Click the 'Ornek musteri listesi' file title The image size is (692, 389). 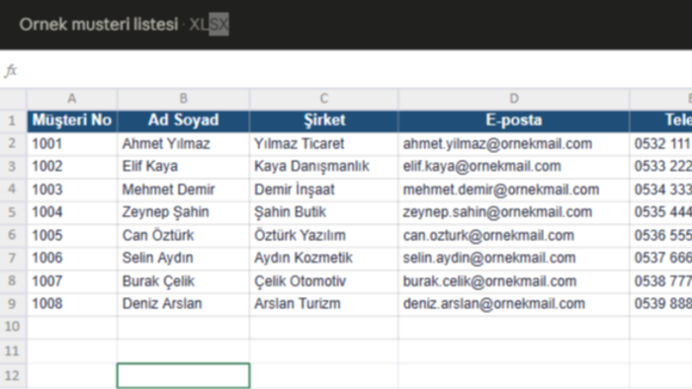(99, 25)
